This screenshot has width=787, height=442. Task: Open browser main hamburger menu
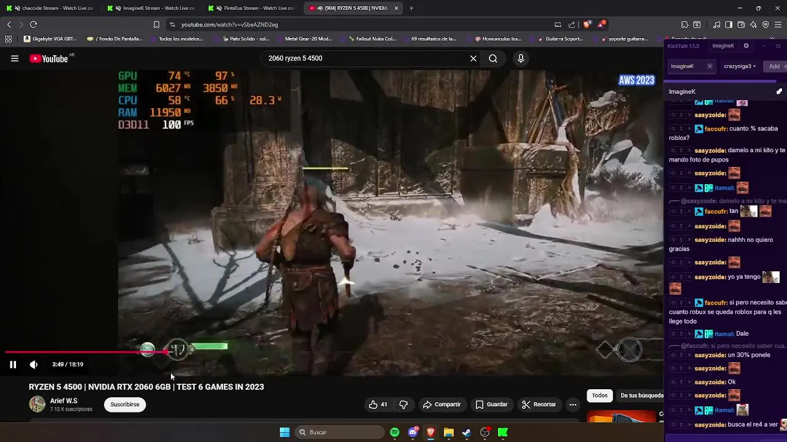tap(778, 25)
